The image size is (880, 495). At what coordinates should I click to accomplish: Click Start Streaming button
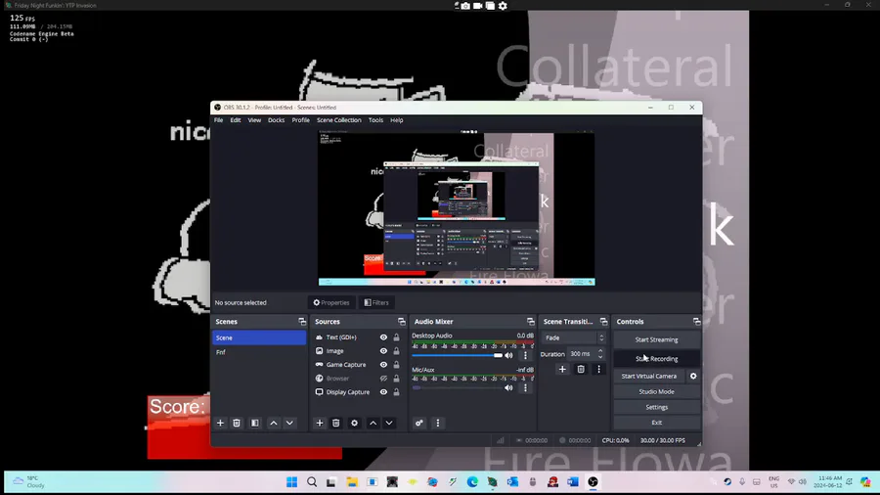point(657,339)
